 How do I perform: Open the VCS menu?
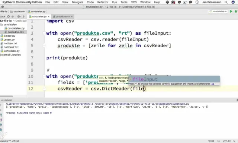[x=134, y=2]
